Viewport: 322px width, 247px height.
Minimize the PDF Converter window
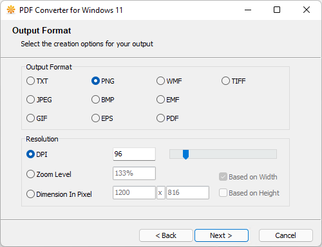[248, 10]
